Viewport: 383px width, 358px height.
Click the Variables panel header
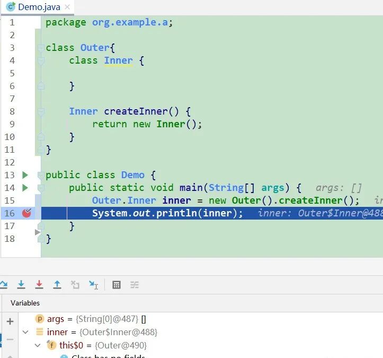(25, 303)
